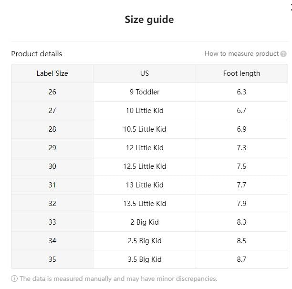
Task: Click the 2.5 Big Kid cell
Action: 145,241
